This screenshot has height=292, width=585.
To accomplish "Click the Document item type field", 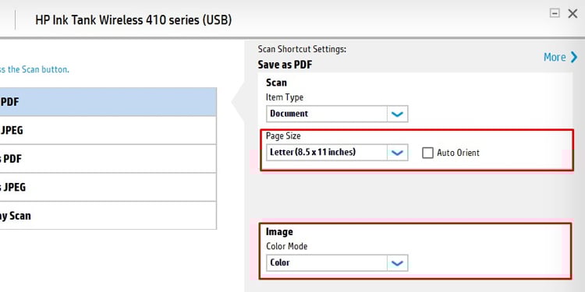I will [x=327, y=114].
